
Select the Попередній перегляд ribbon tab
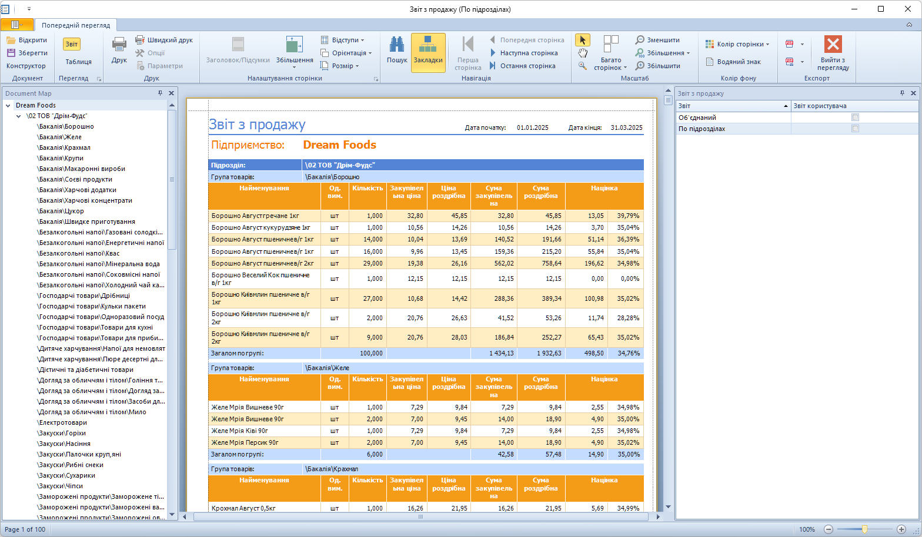[x=76, y=25]
